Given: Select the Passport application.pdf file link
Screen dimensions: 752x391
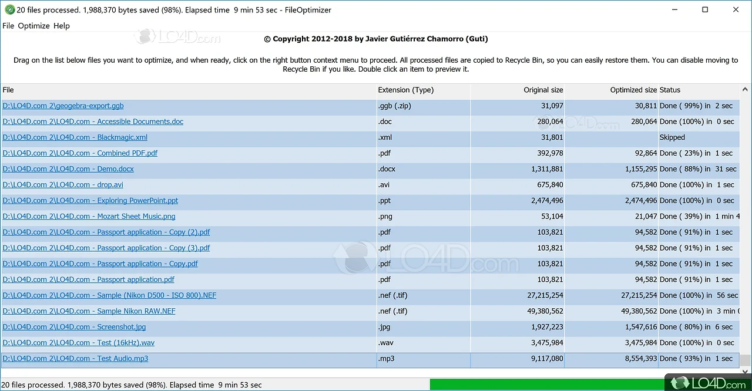Looking at the screenshot, I should tap(89, 280).
